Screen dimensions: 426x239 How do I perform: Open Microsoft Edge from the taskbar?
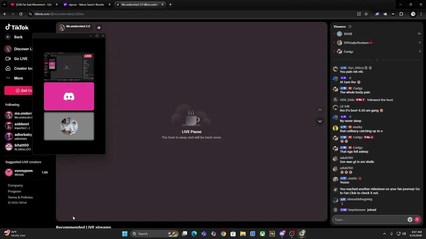click(194, 234)
